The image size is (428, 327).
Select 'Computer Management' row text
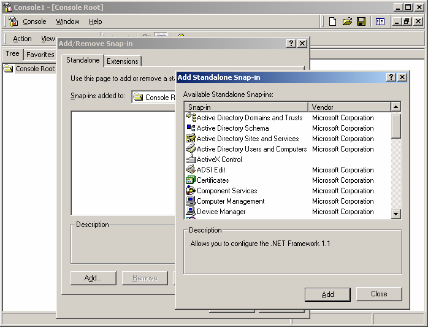point(231,201)
